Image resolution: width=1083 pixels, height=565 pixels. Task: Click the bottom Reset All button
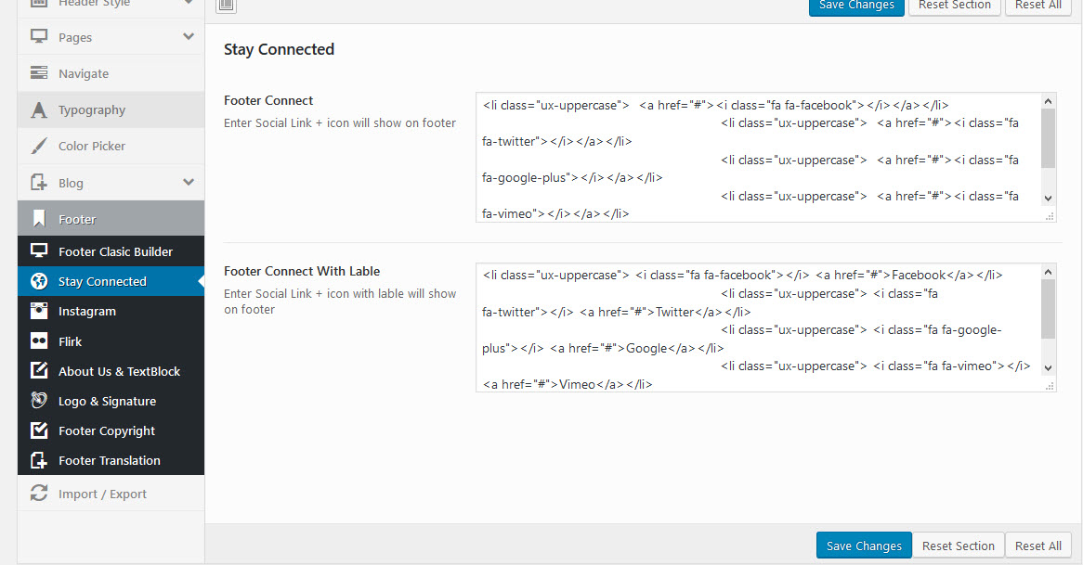tap(1038, 546)
